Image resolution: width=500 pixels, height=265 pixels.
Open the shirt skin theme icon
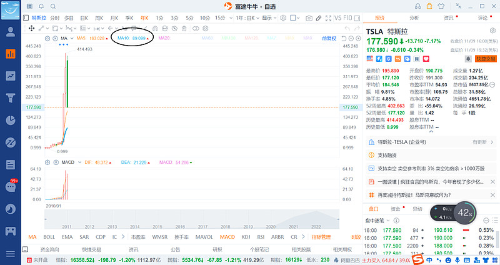tap(441, 6)
